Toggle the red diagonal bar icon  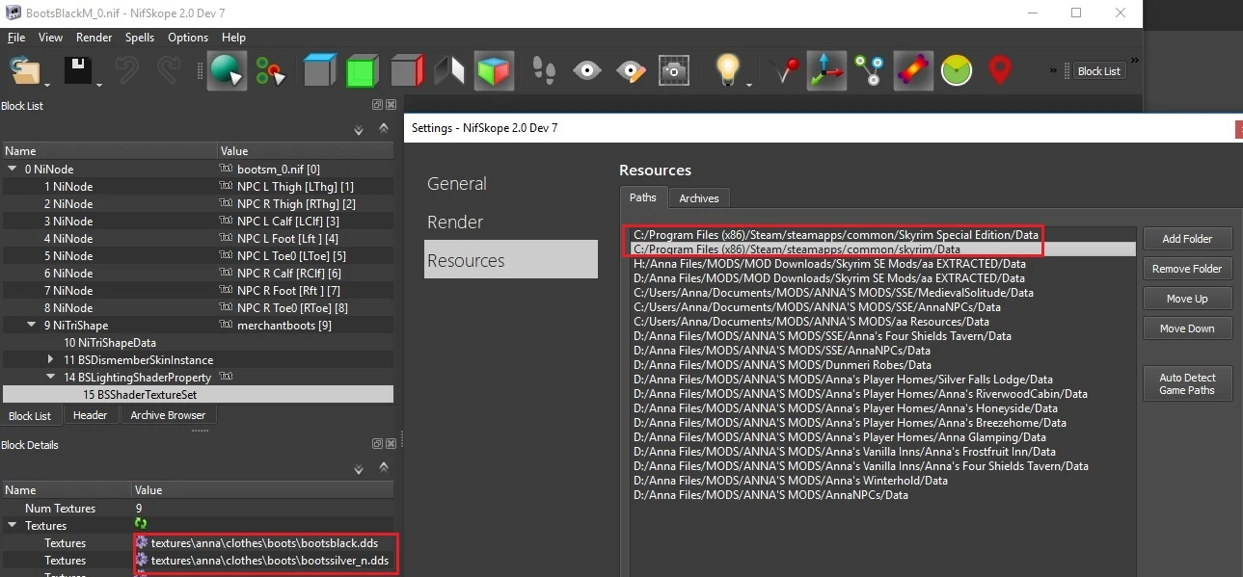point(912,71)
